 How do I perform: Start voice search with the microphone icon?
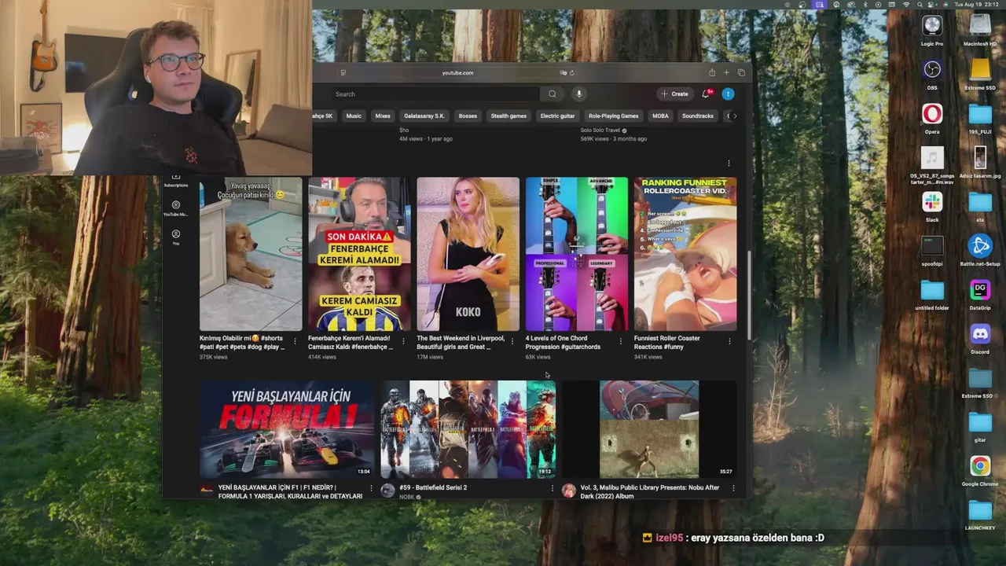point(578,94)
